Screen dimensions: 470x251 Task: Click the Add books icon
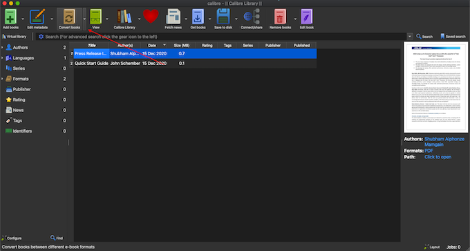pos(10,17)
